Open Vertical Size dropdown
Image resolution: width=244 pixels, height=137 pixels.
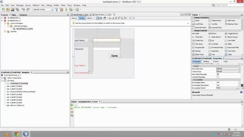pos(239,72)
